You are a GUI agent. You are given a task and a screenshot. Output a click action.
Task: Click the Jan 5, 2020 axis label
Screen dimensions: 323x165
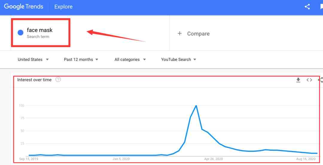(121, 159)
